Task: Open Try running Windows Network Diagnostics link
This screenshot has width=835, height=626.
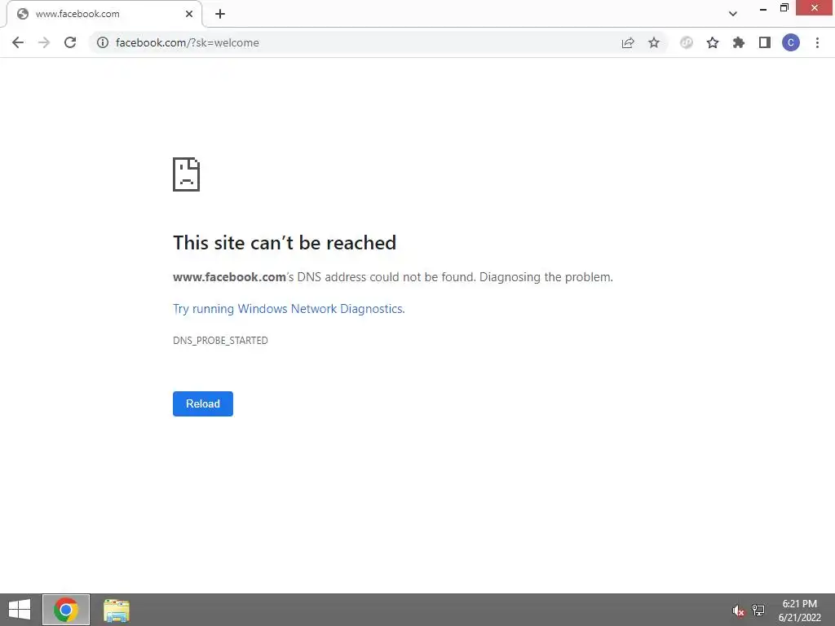Action: [x=289, y=309]
